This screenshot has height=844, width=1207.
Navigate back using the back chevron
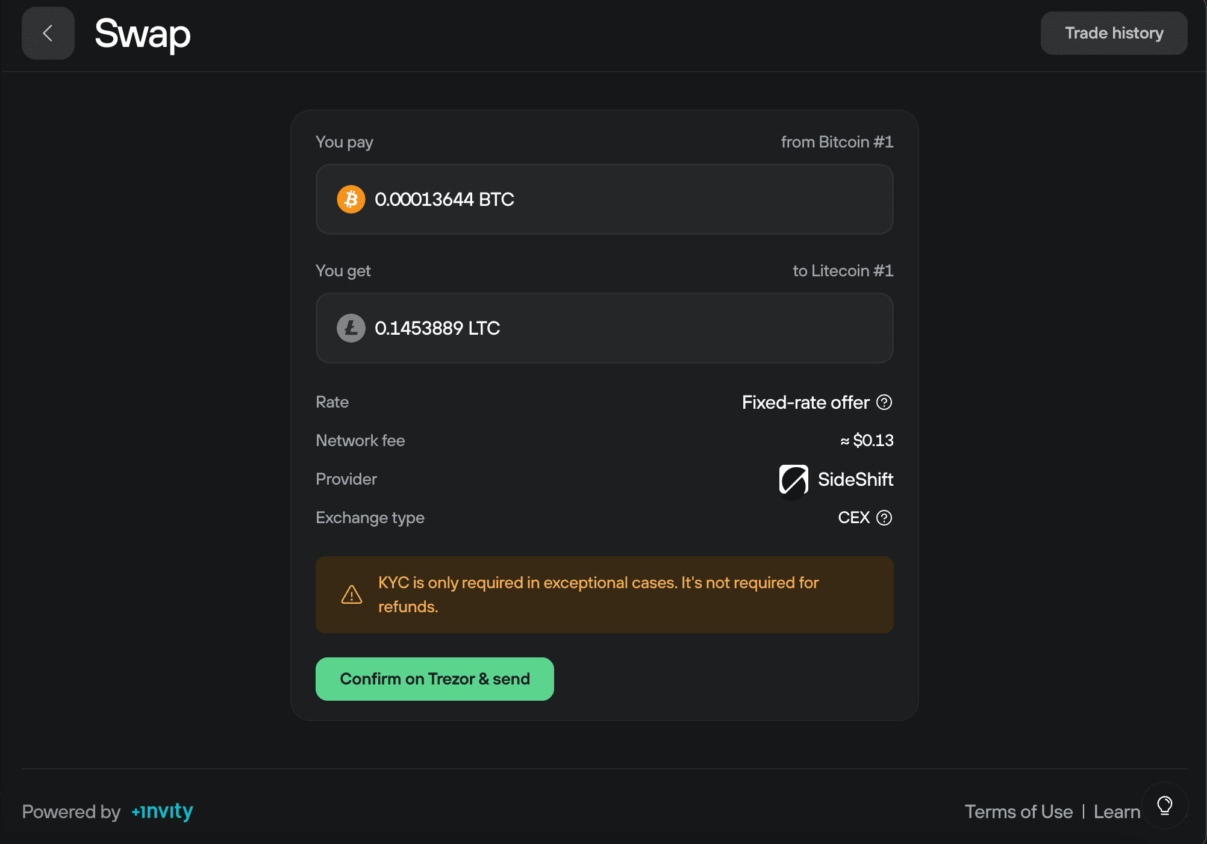[x=48, y=33]
